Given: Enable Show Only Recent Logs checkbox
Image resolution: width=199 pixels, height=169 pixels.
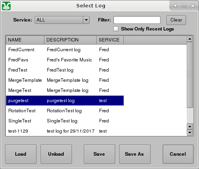Looking at the screenshot, I should click(116, 29).
